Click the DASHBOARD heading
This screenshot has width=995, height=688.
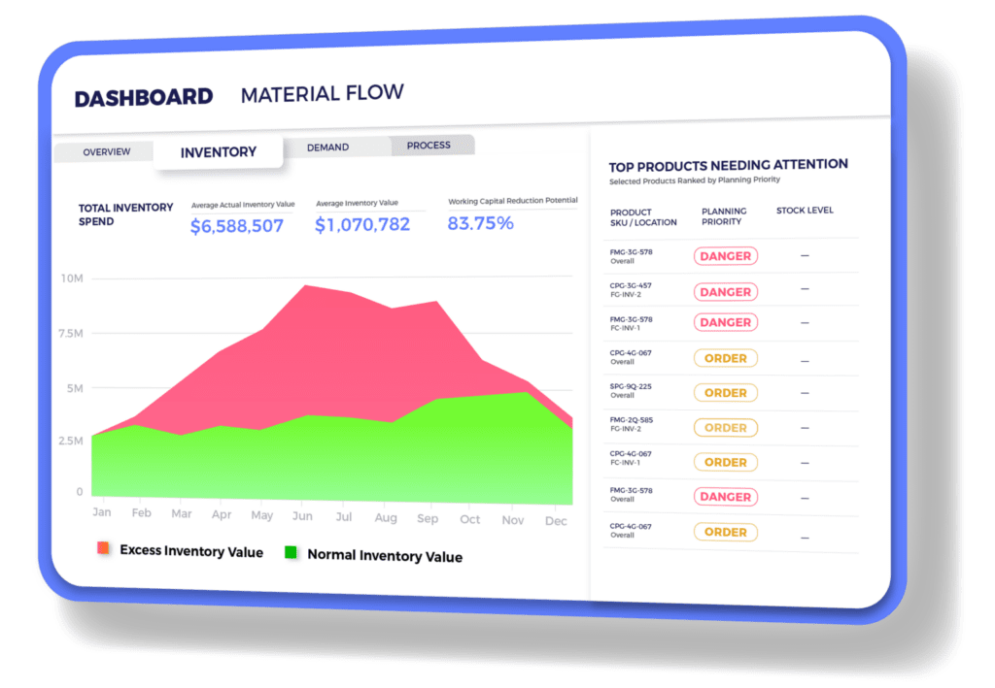coord(144,98)
